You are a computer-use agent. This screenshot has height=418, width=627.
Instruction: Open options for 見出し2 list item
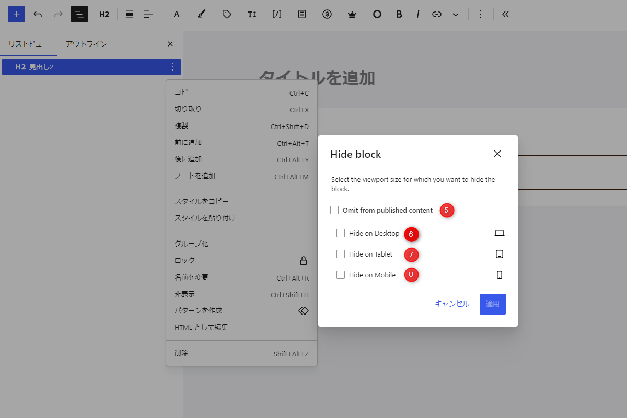point(172,67)
